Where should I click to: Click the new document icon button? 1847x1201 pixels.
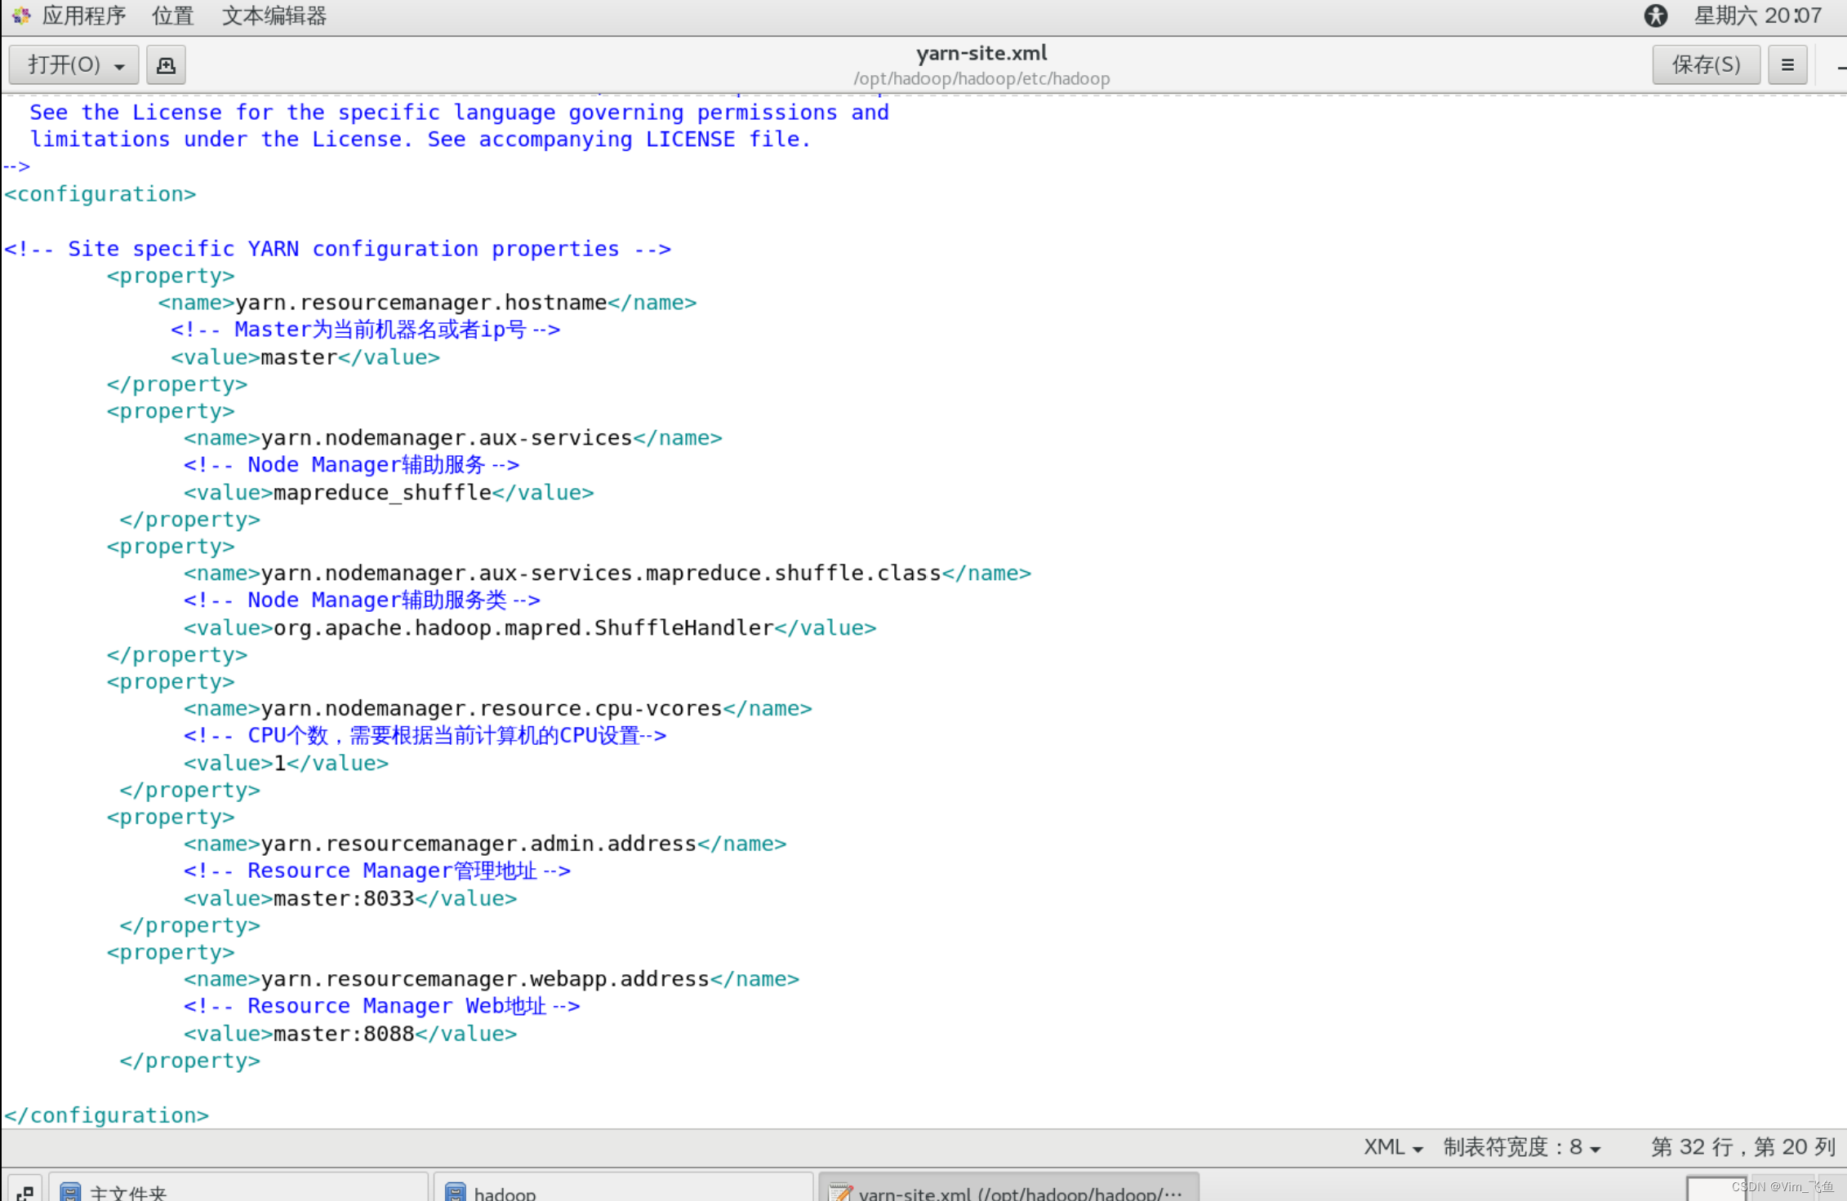tap(166, 64)
